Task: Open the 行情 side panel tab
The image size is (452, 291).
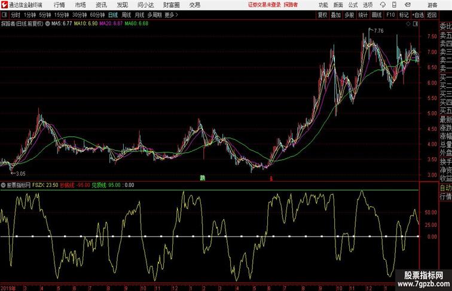Action: pos(445,197)
